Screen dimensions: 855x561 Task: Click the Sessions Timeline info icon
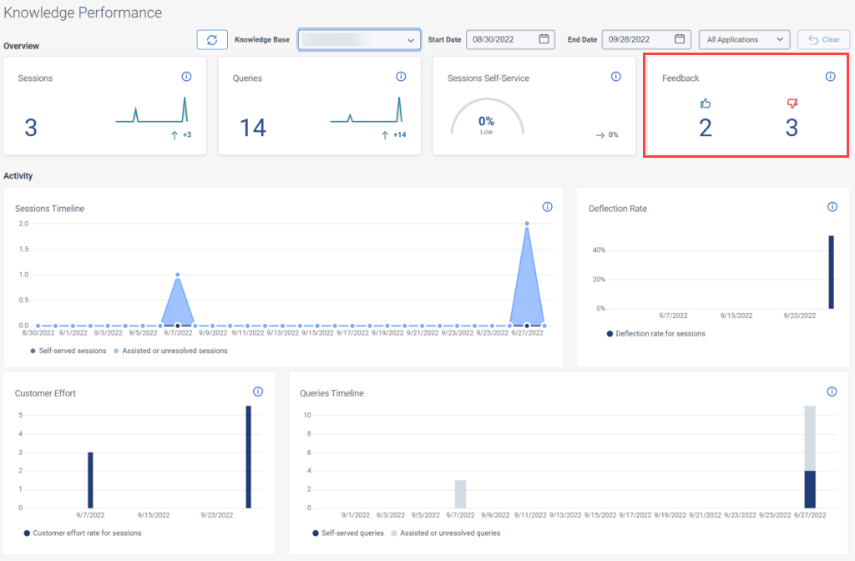click(548, 206)
